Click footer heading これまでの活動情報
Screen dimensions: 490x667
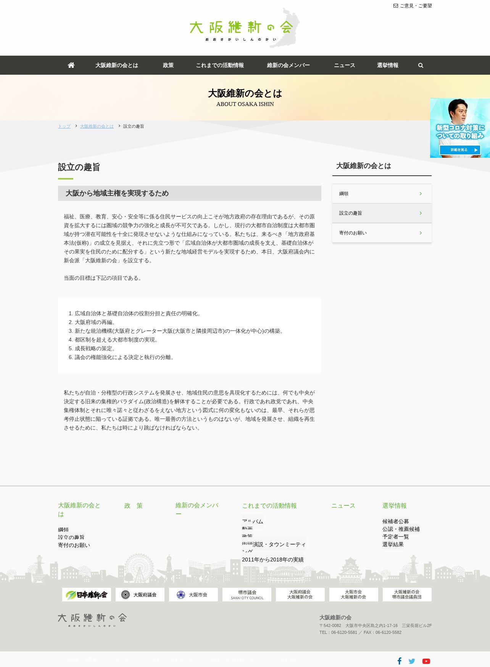tap(269, 506)
